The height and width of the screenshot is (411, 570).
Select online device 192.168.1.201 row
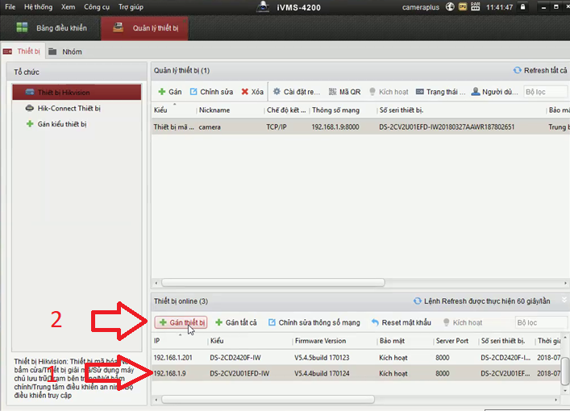coord(356,358)
